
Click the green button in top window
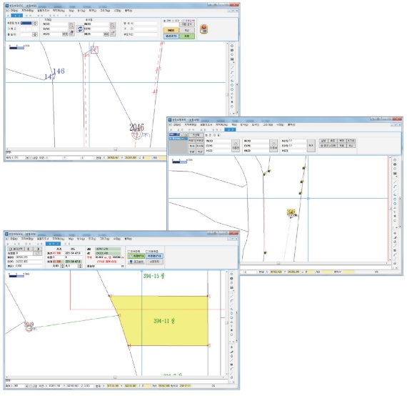point(186,36)
